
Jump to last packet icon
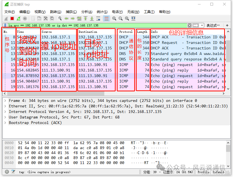(x=92, y=19)
